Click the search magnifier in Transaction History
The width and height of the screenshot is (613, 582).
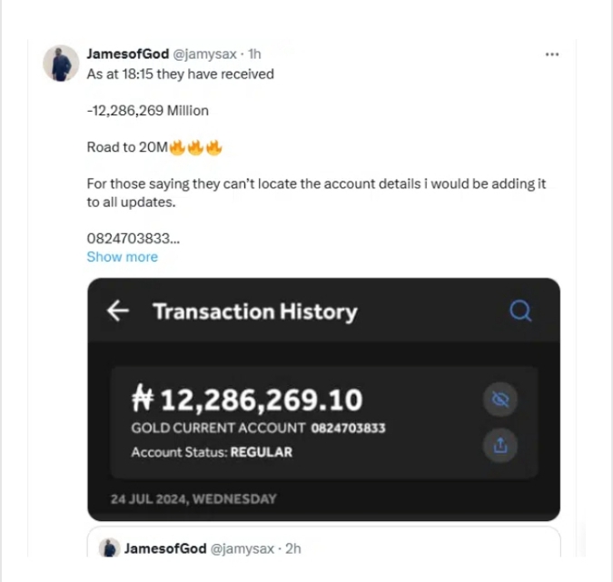pos(519,311)
